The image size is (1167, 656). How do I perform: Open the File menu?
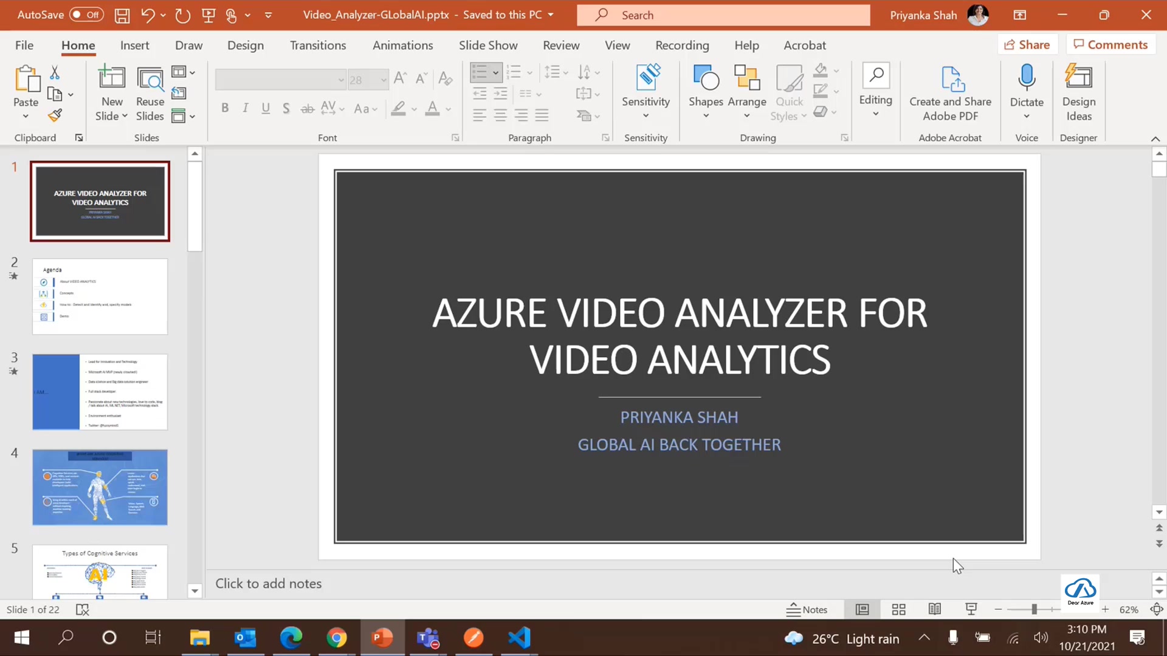(24, 45)
